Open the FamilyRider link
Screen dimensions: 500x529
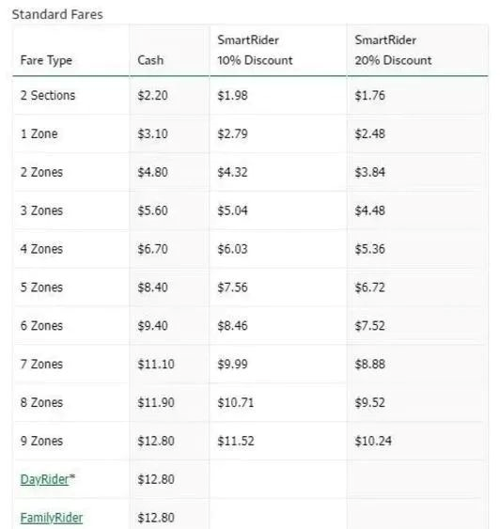[52, 518]
